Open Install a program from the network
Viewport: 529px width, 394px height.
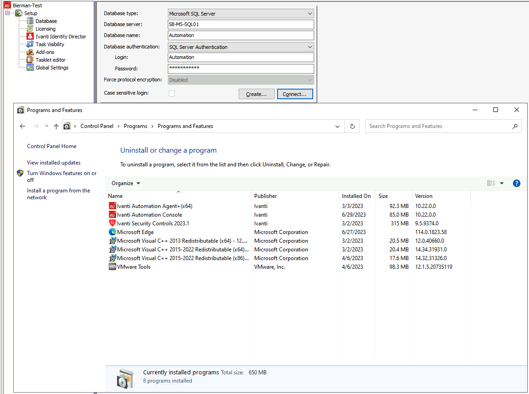coord(59,194)
